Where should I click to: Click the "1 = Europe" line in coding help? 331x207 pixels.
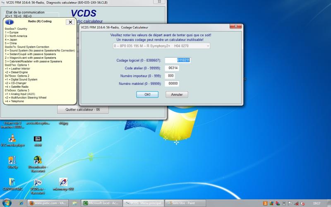click(12, 33)
